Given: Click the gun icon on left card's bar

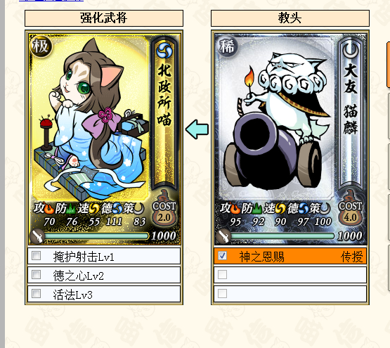Looking at the screenshot, I should pos(37,236).
